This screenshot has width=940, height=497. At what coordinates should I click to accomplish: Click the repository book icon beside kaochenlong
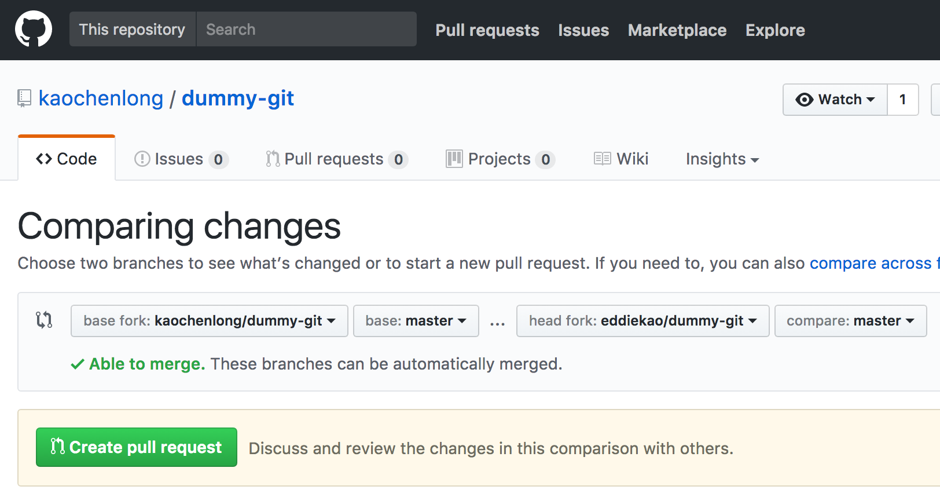coord(24,98)
